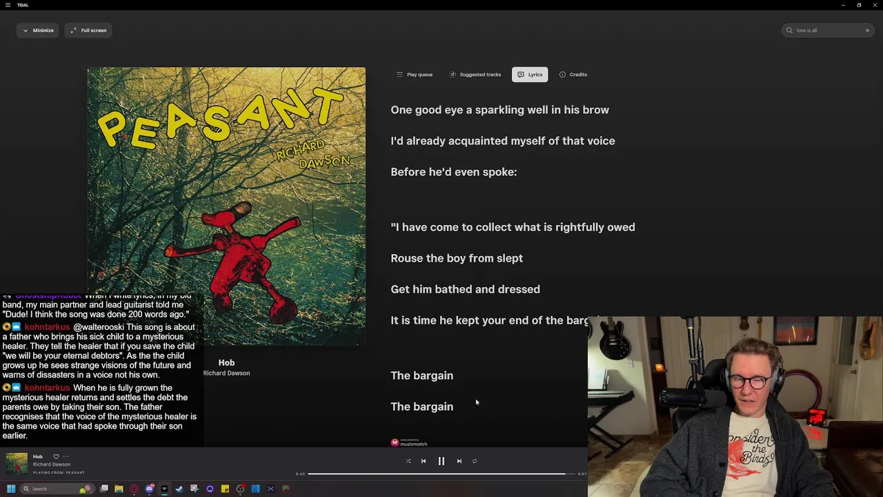
Task: Open Discord from taskbar
Action: click(x=150, y=489)
